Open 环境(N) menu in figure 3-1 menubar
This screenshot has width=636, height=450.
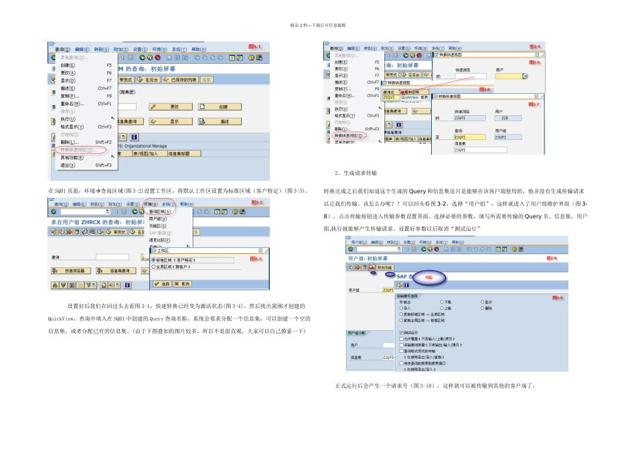click(x=159, y=50)
